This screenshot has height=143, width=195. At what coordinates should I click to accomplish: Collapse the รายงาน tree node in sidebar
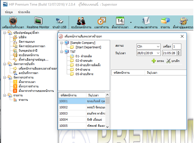[x=4, y=96]
